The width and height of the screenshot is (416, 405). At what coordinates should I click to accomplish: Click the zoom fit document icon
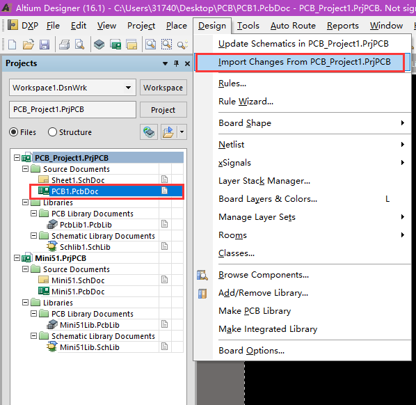coord(150,45)
